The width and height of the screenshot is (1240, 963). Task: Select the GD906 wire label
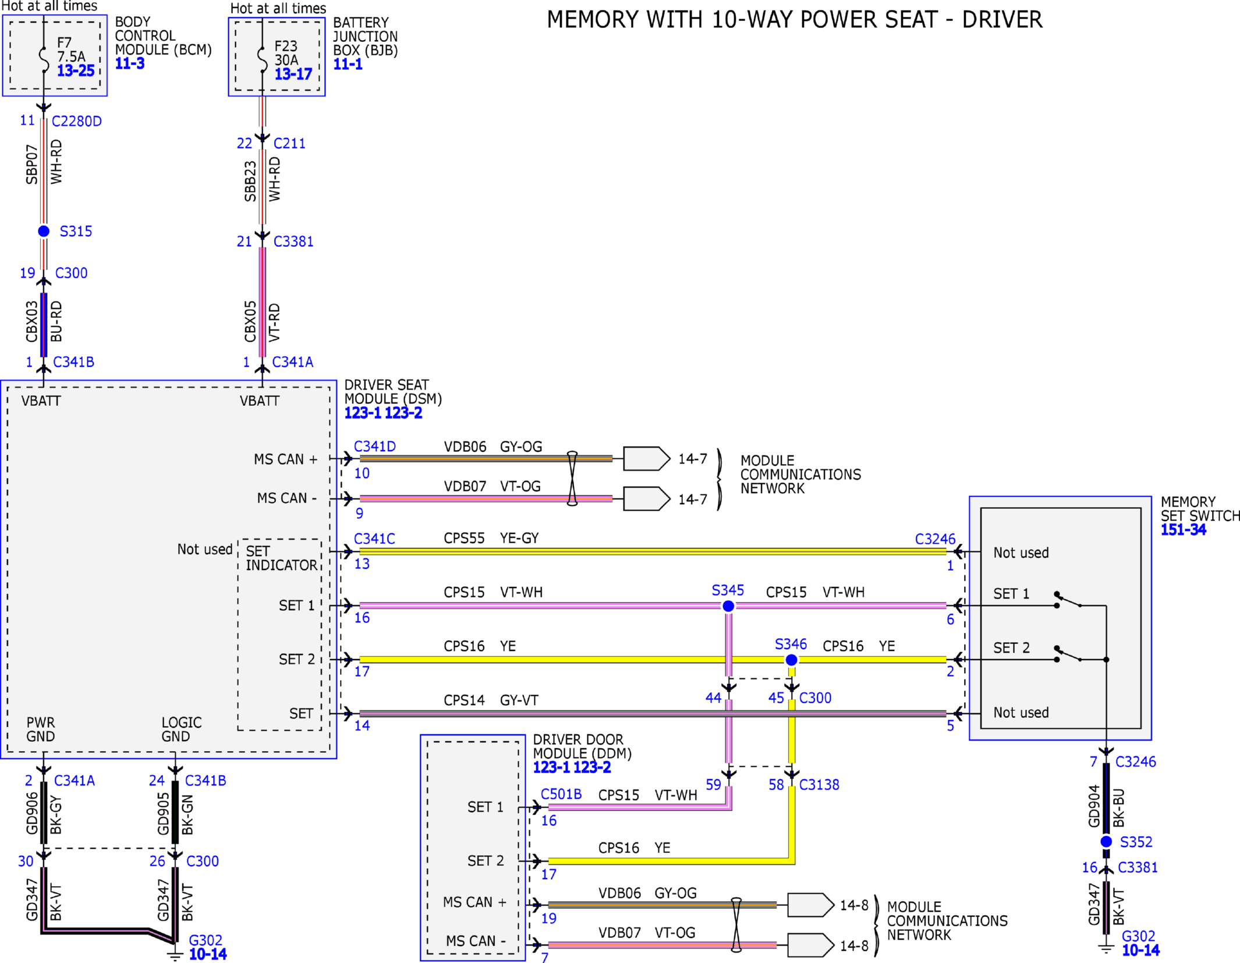(x=31, y=813)
